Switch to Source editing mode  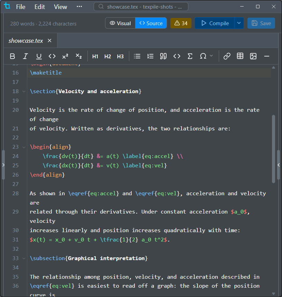[151, 23]
